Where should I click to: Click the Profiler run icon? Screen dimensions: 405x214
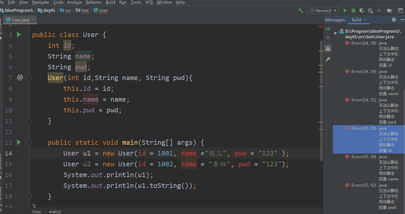pyautogui.click(x=370, y=10)
